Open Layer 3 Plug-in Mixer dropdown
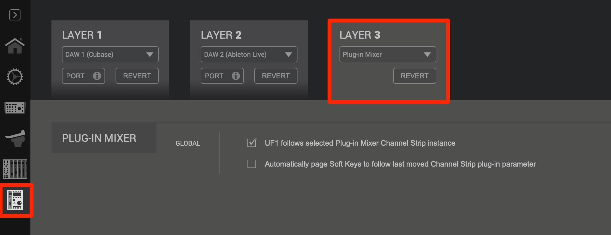This screenshot has width=611, height=235. coord(388,54)
